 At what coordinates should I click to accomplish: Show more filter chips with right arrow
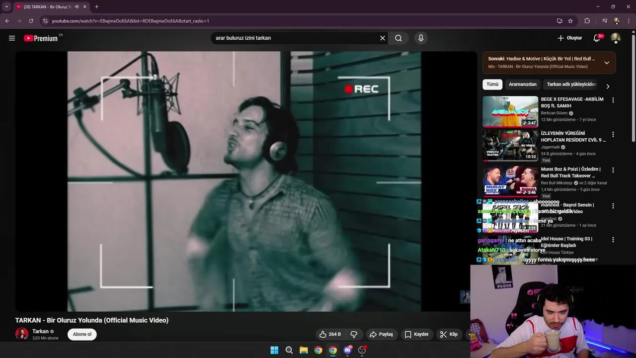click(x=608, y=86)
